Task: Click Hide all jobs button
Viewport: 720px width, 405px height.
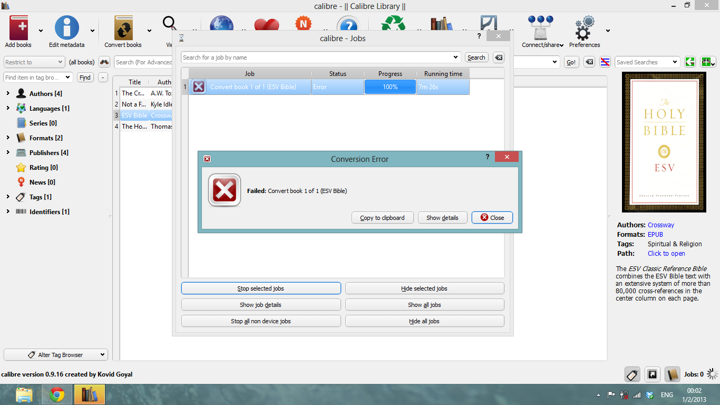Action: 424,321
